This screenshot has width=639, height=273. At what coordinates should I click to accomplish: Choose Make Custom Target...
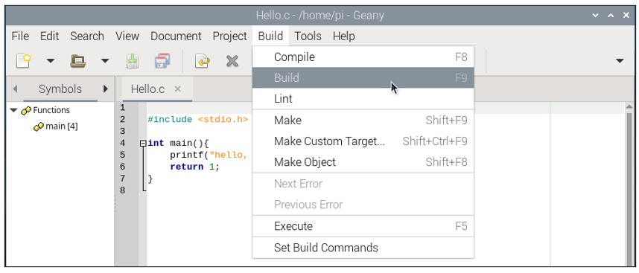coord(363,141)
